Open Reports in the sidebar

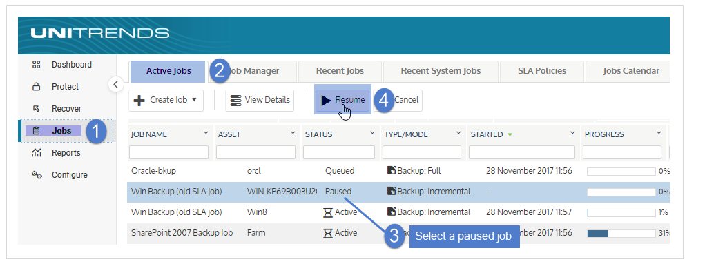click(66, 153)
